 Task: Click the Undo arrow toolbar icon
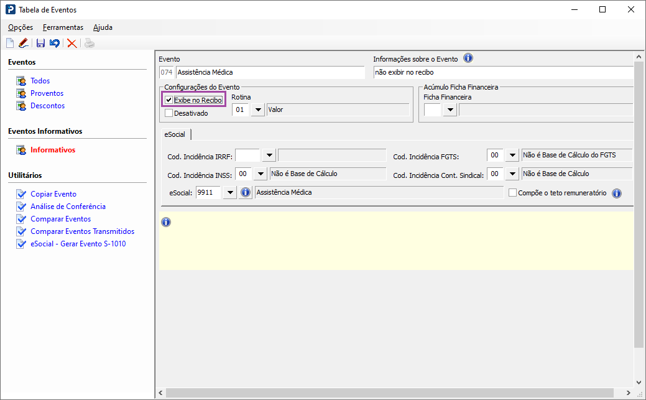click(x=54, y=43)
